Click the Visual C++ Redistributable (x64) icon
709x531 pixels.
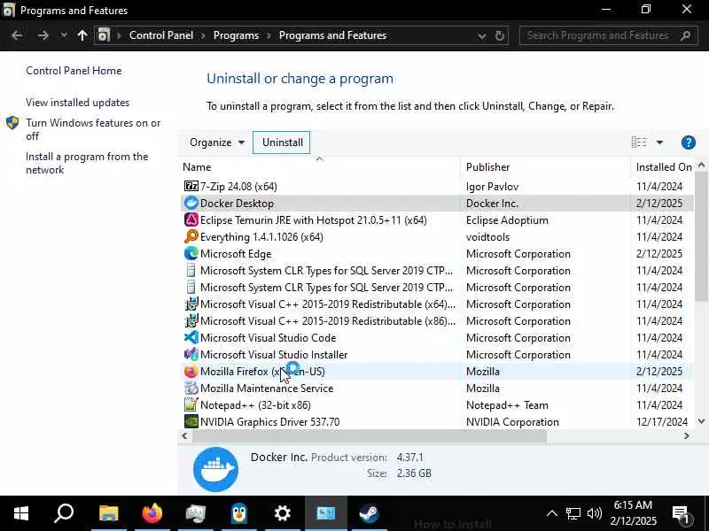tap(191, 304)
